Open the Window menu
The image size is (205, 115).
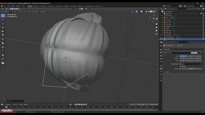18,6
